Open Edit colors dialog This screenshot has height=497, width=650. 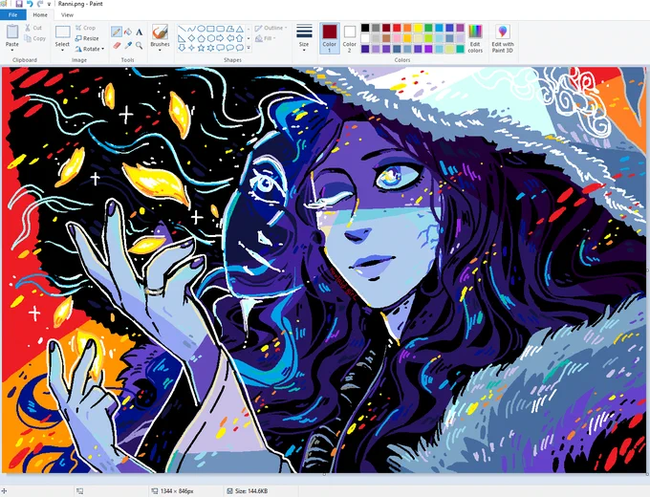click(475, 38)
